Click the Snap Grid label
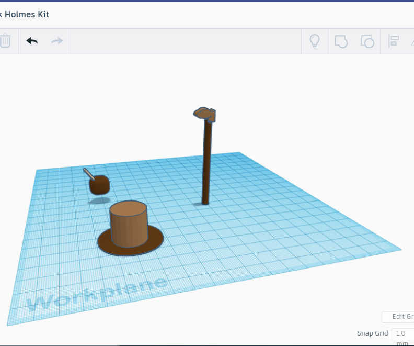Screen dimensions: 414x346 [373, 333]
